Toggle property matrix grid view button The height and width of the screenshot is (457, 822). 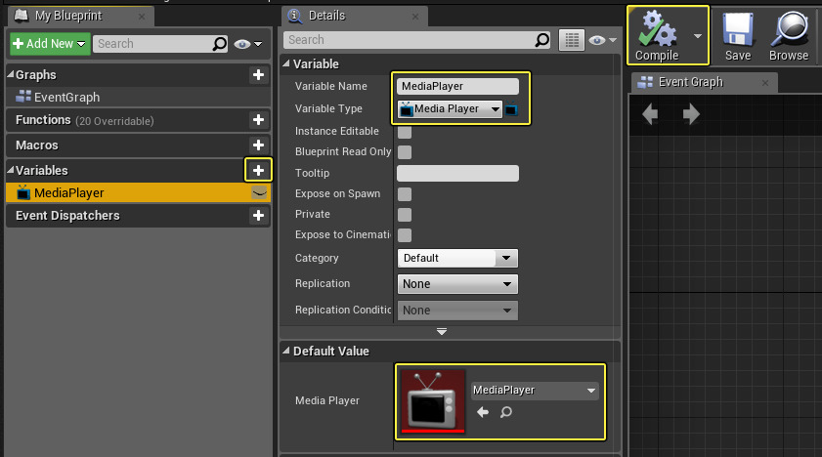point(570,40)
